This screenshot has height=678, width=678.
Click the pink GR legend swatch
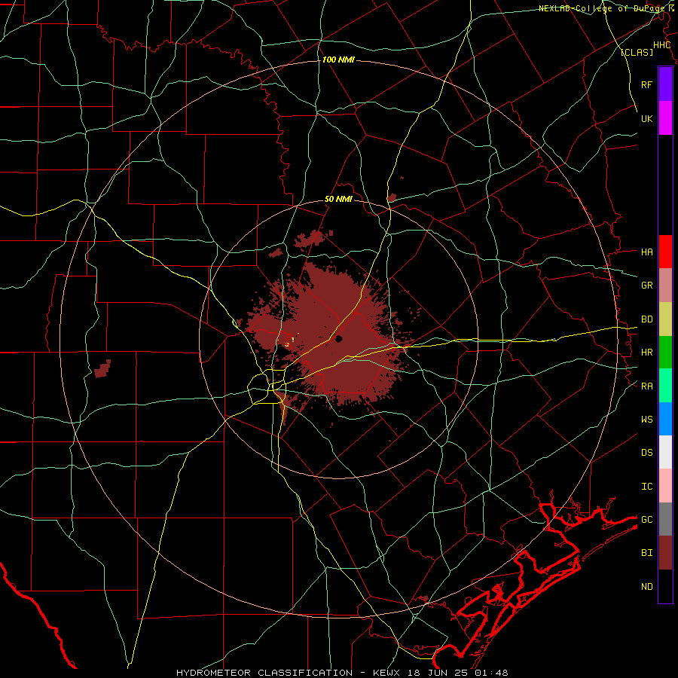pos(665,286)
